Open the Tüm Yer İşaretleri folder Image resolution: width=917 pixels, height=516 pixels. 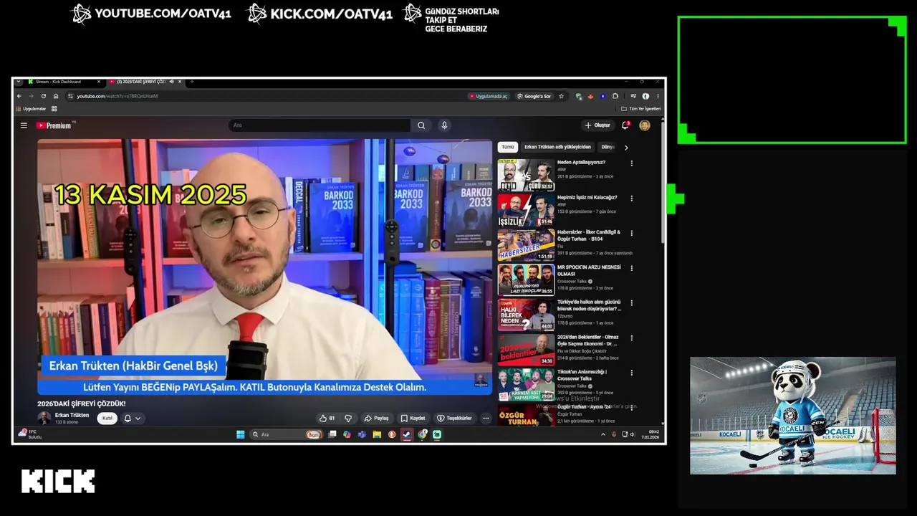click(640, 109)
